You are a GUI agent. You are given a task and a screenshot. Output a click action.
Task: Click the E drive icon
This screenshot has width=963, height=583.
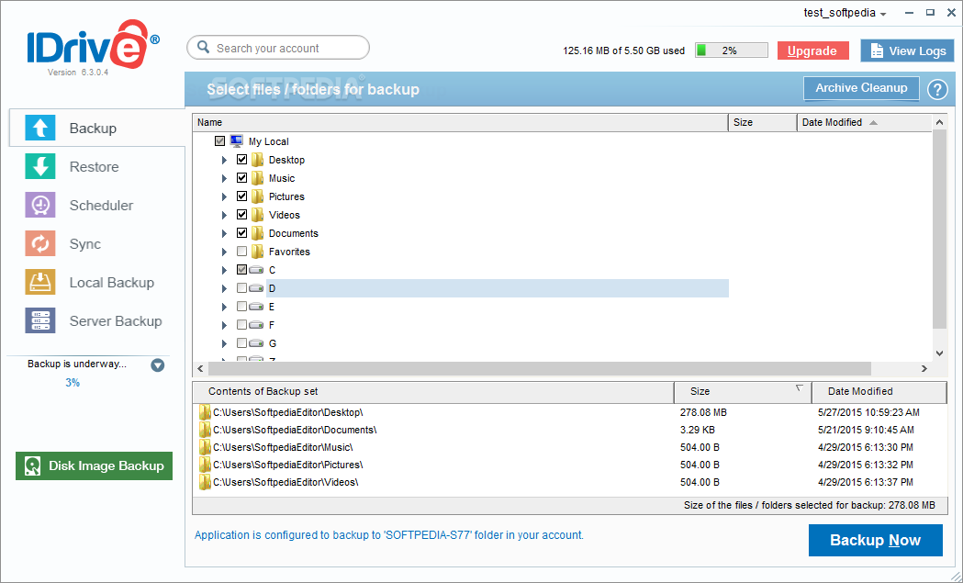coord(257,307)
